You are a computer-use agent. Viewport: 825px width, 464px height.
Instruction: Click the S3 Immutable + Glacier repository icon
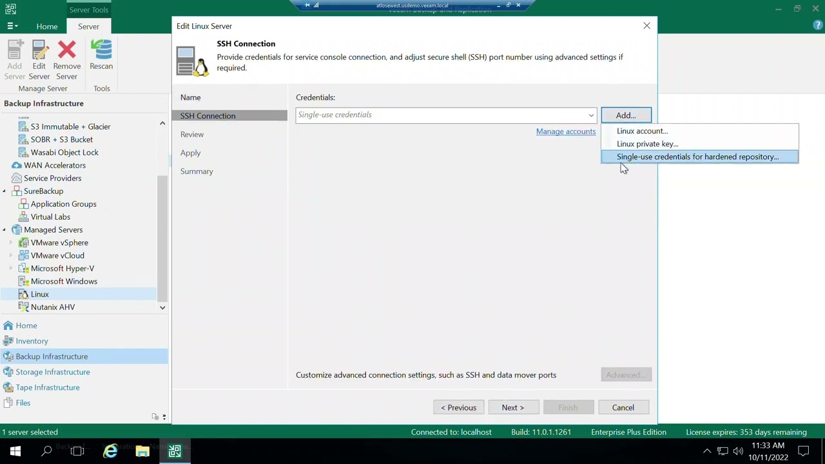point(23,126)
